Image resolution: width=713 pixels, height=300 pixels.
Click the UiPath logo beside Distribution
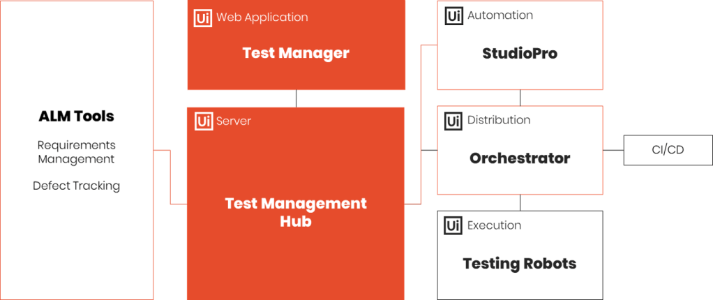[x=453, y=121]
